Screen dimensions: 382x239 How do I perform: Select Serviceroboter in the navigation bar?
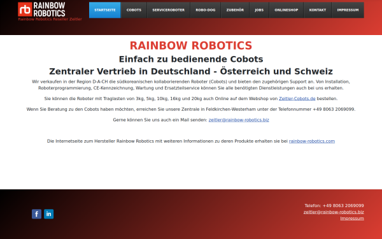[169, 10]
